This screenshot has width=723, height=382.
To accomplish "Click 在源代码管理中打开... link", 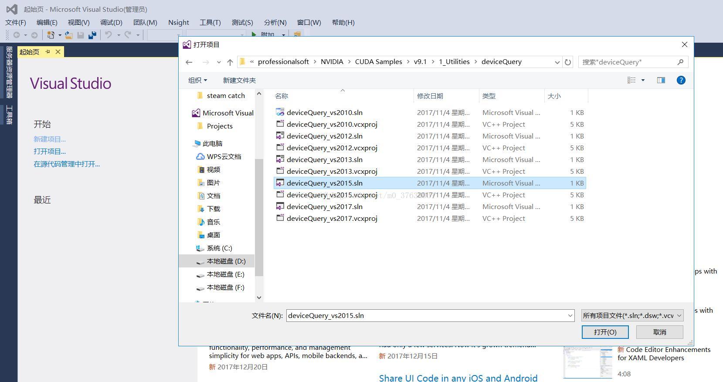I will pyautogui.click(x=67, y=164).
